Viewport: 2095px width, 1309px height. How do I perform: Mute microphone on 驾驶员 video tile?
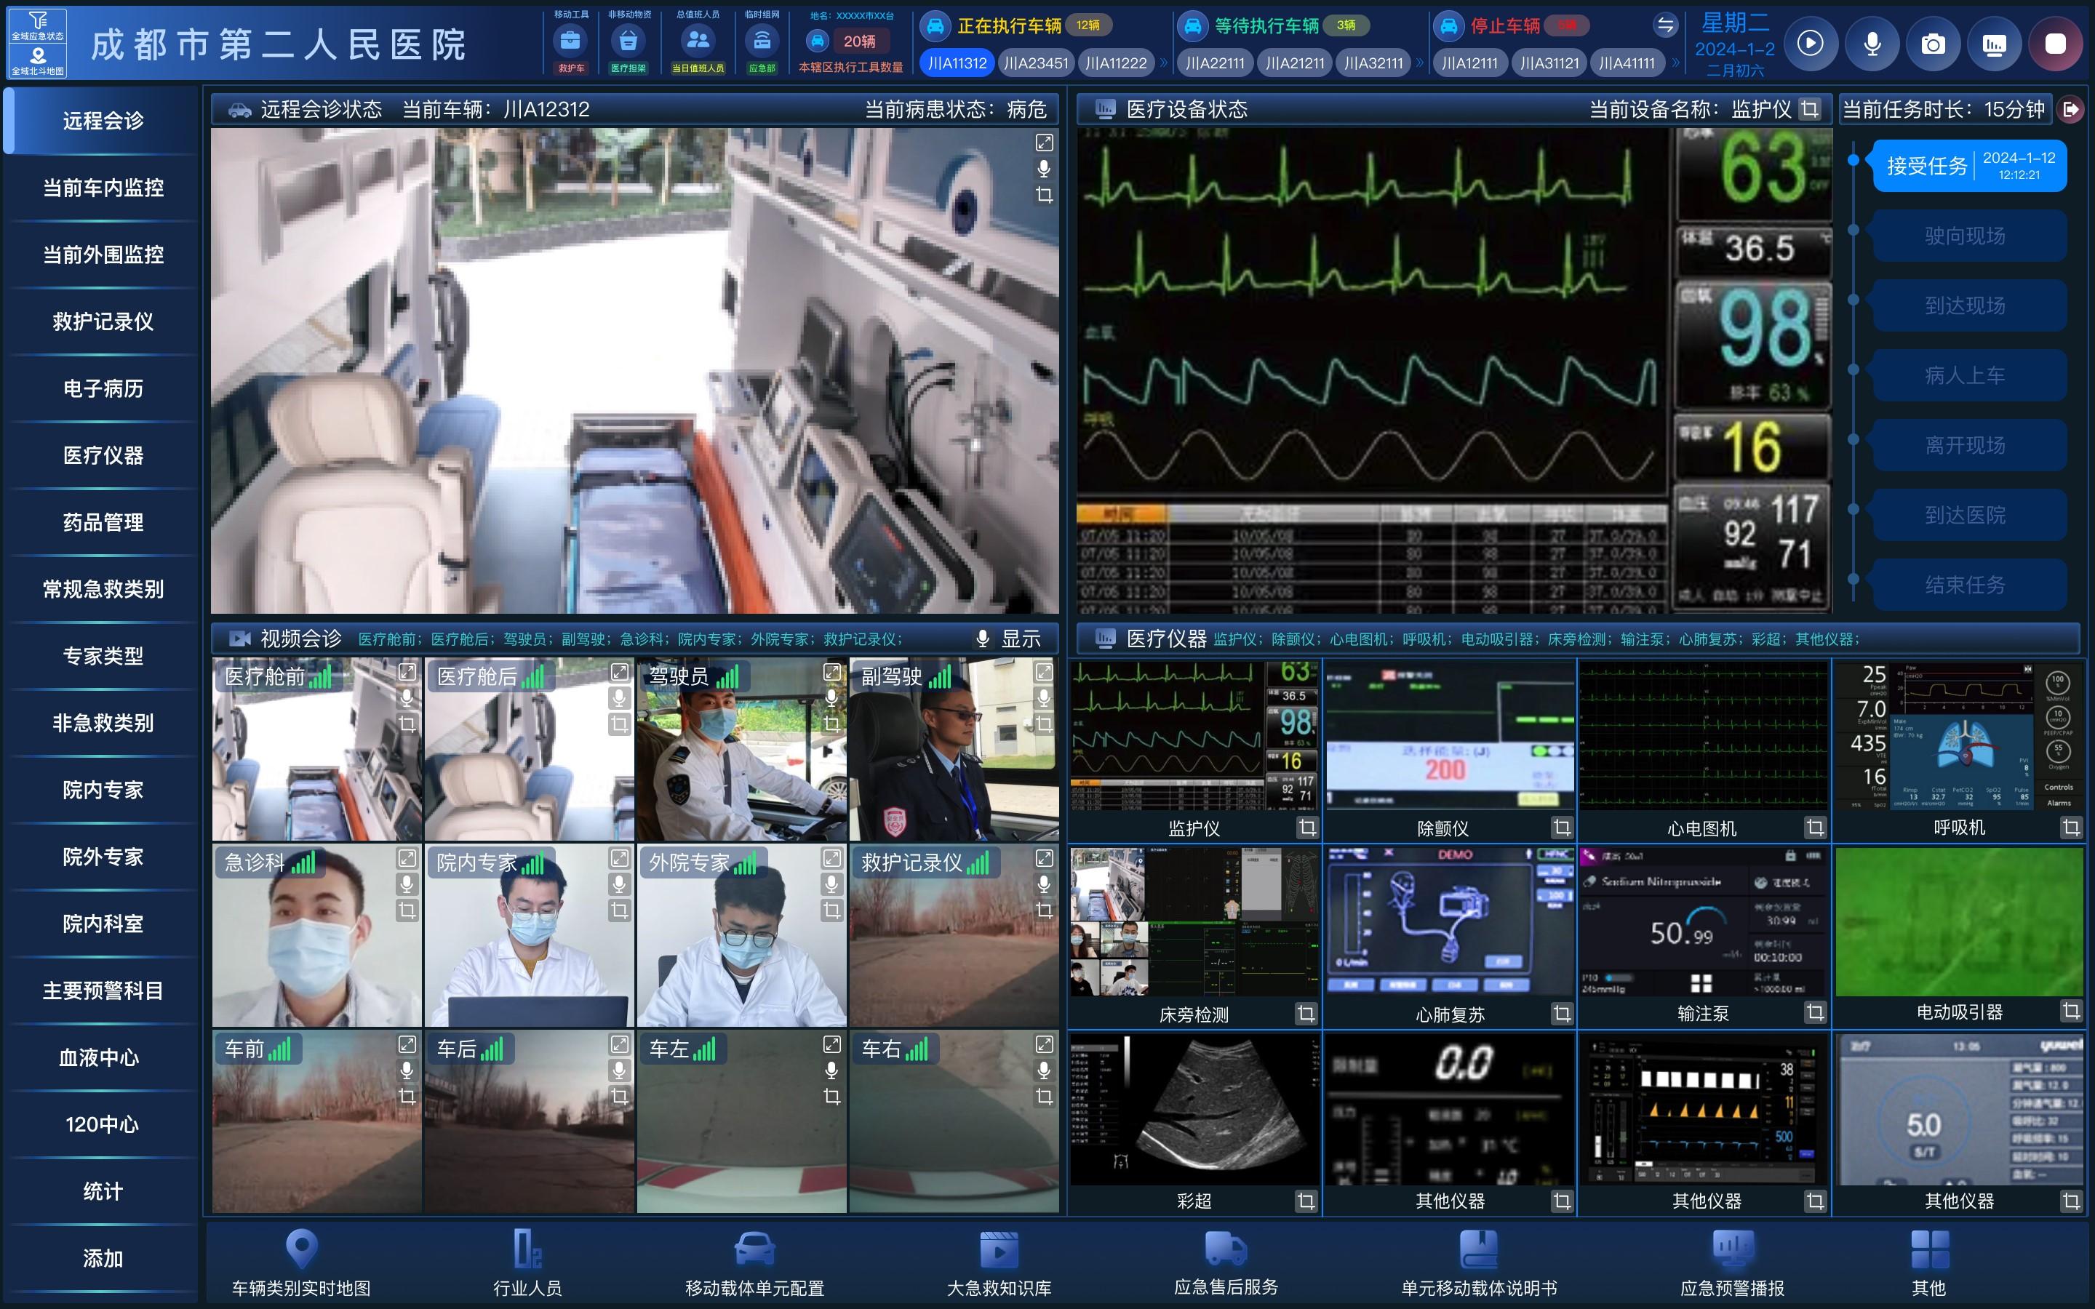point(831,698)
